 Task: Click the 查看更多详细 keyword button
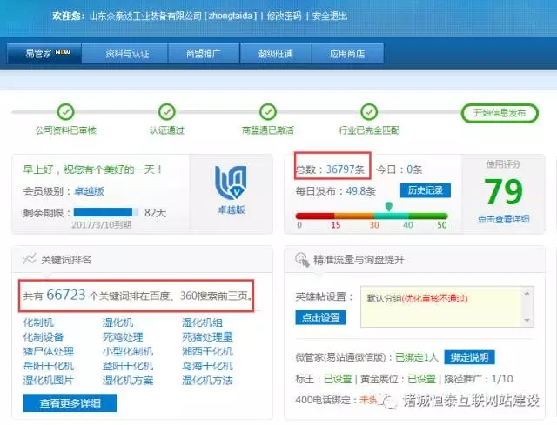pyautogui.click(x=70, y=403)
